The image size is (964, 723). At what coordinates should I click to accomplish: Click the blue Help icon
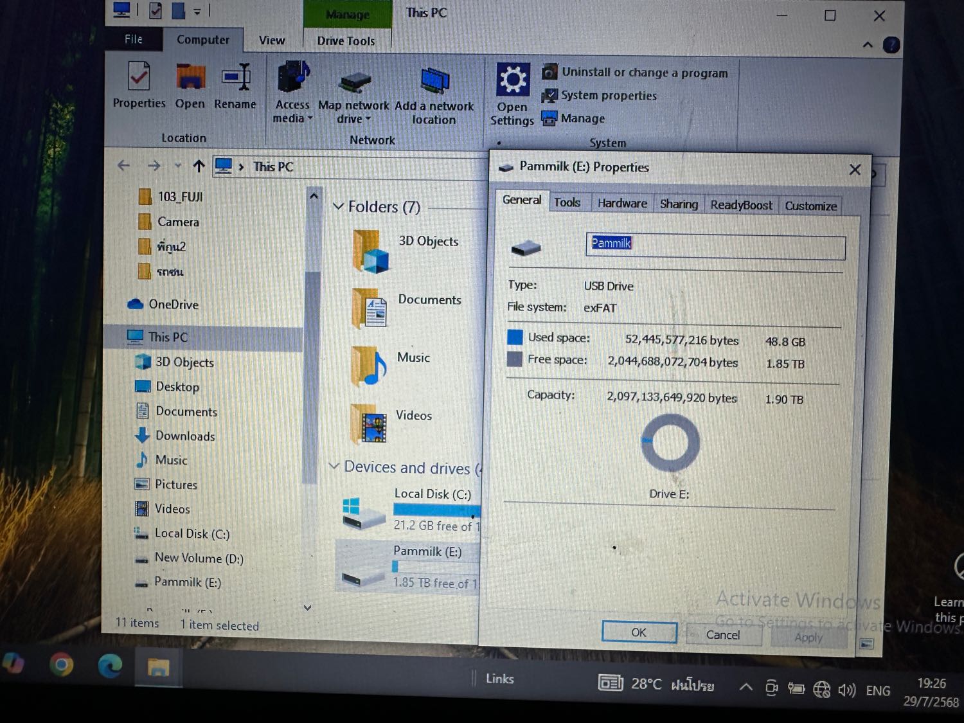click(x=891, y=45)
